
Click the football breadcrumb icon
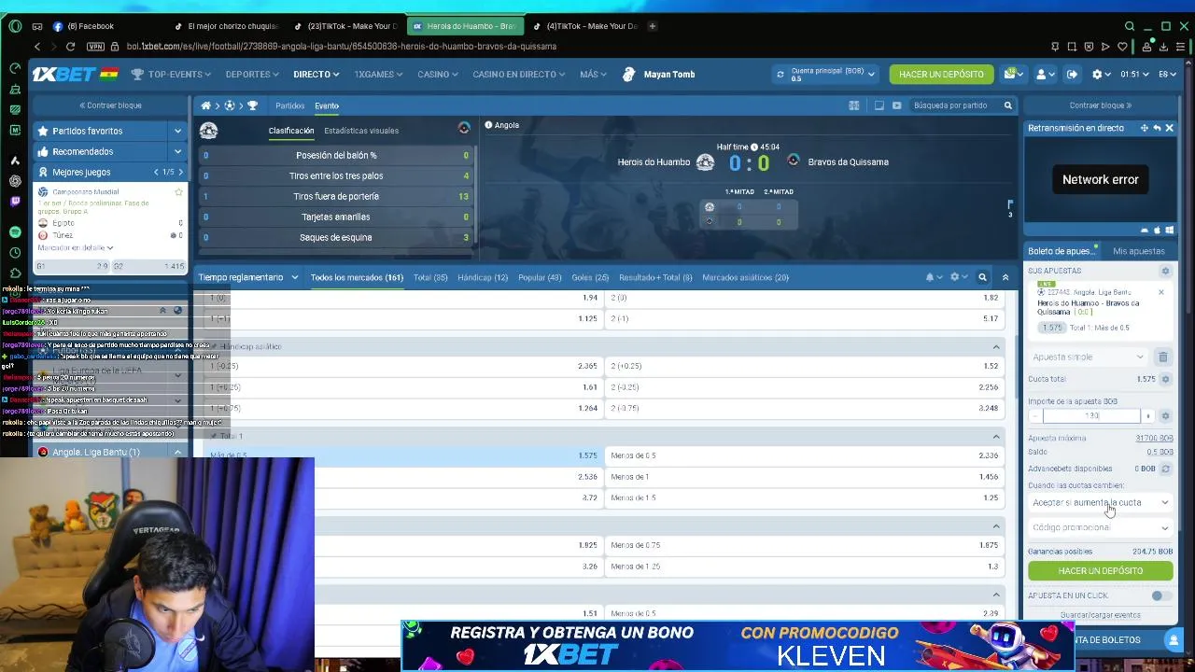point(230,105)
